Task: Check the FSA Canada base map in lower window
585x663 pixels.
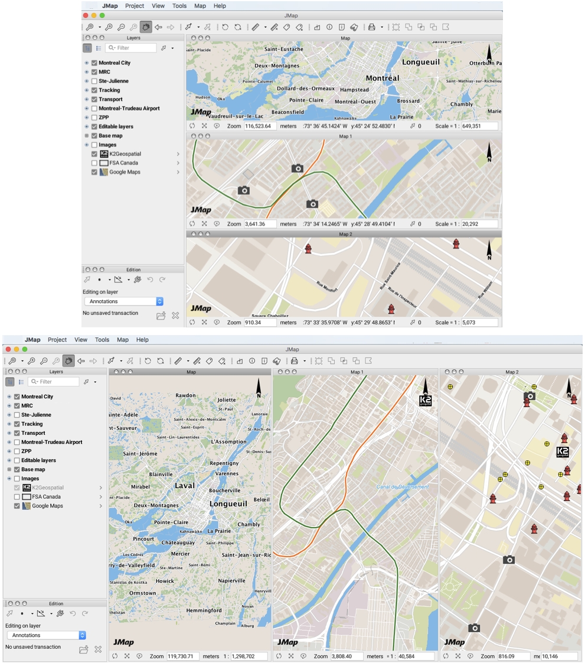Action: tap(17, 497)
